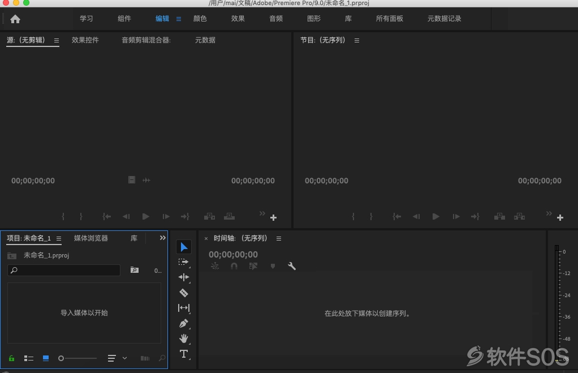Select the Type tool
Screen dimensions: 578x373
tap(184, 354)
